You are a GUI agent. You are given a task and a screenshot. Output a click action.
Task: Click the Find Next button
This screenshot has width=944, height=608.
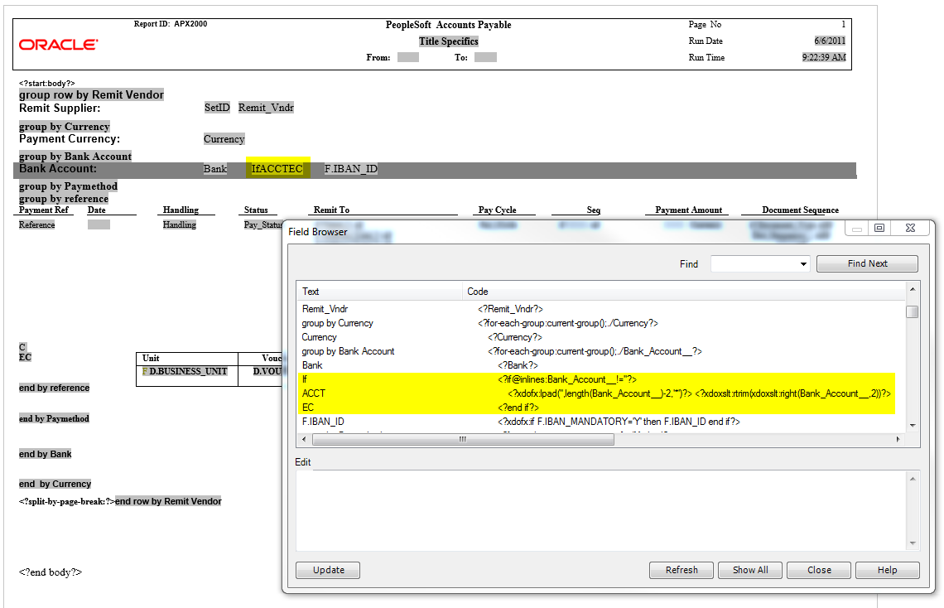coord(867,263)
